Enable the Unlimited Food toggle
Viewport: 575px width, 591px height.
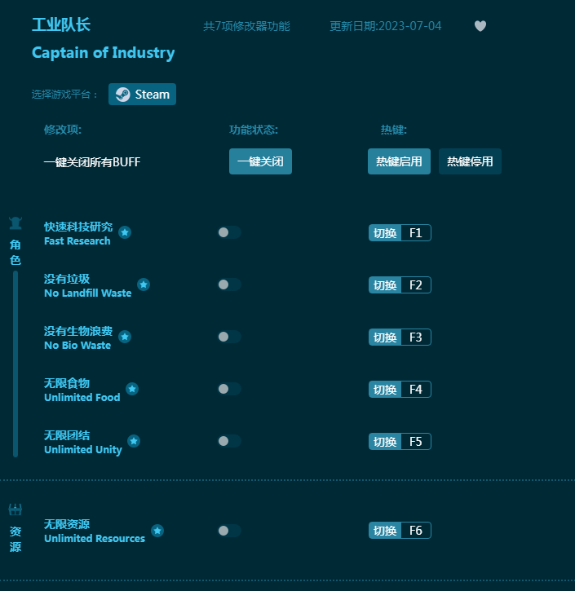click(x=229, y=389)
